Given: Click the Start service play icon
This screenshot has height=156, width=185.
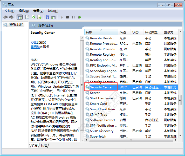Looking at the screenshot, I should point(62,17).
